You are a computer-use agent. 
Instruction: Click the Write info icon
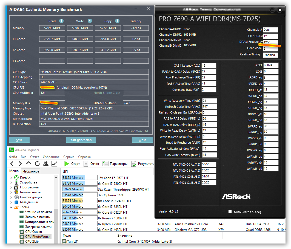coord(90,21)
